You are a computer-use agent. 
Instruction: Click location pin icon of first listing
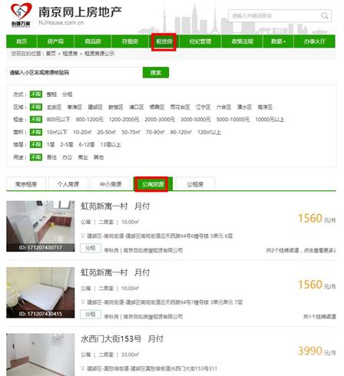83,236
